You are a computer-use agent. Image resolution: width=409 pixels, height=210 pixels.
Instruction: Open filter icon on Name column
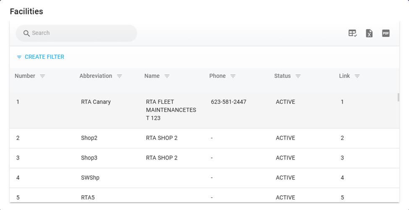click(x=167, y=76)
